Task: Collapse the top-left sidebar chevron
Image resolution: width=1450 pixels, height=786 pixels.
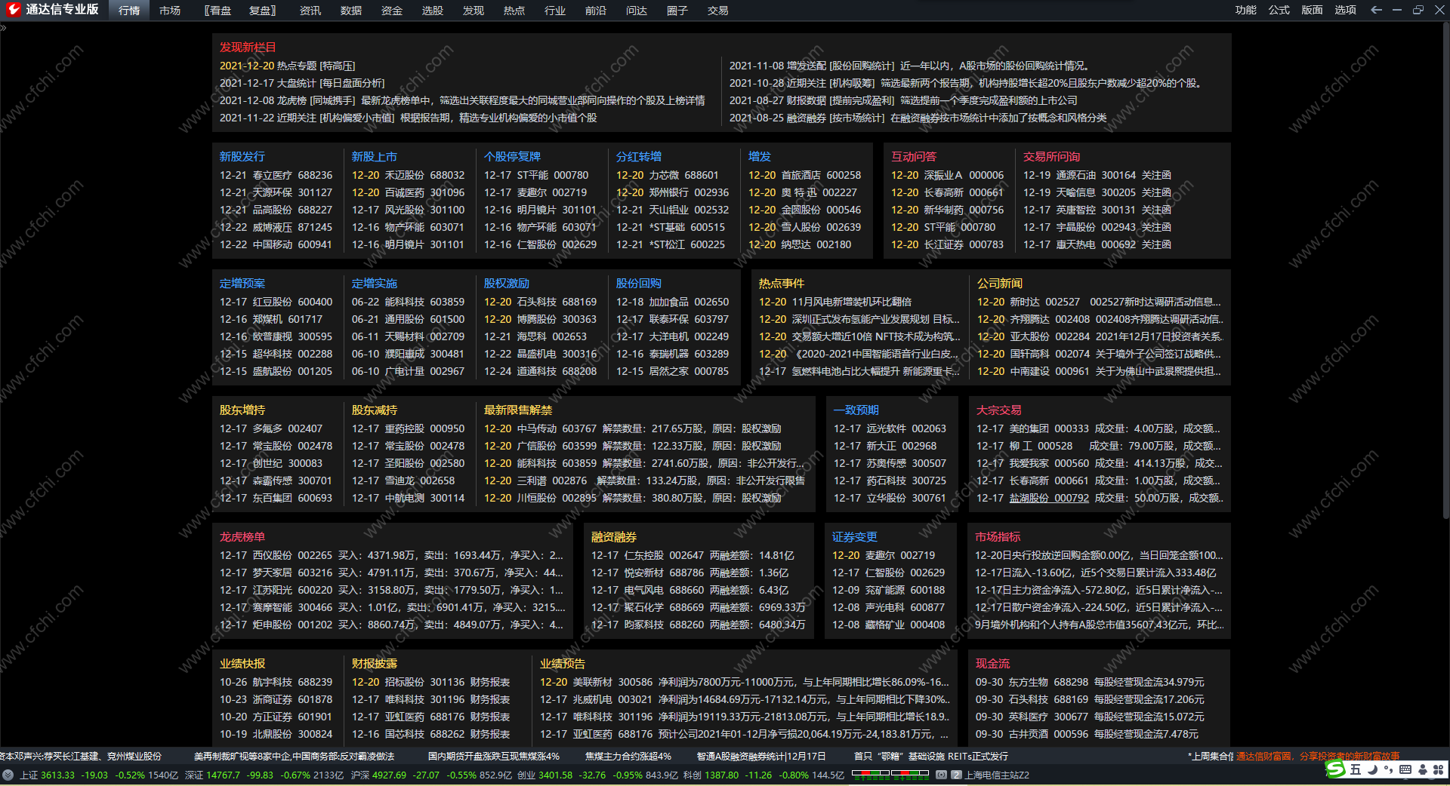Action: (x=3, y=28)
